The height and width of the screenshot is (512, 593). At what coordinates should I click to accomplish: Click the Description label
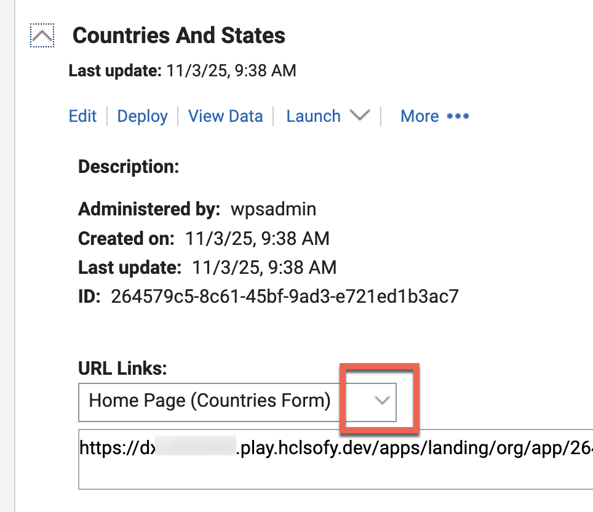[129, 167]
